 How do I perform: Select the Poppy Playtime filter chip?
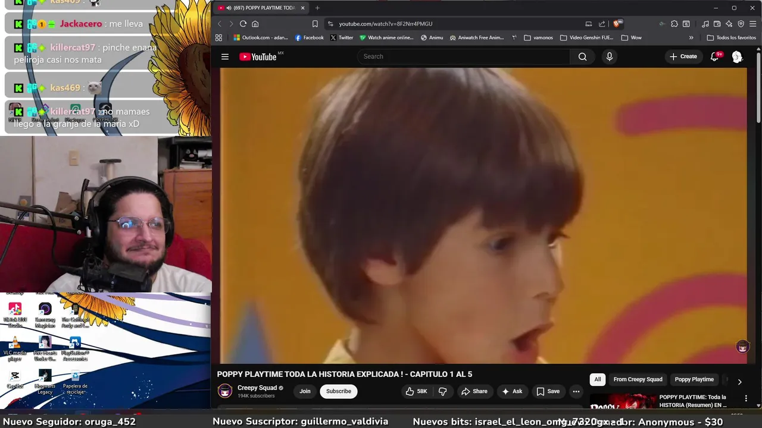point(694,379)
